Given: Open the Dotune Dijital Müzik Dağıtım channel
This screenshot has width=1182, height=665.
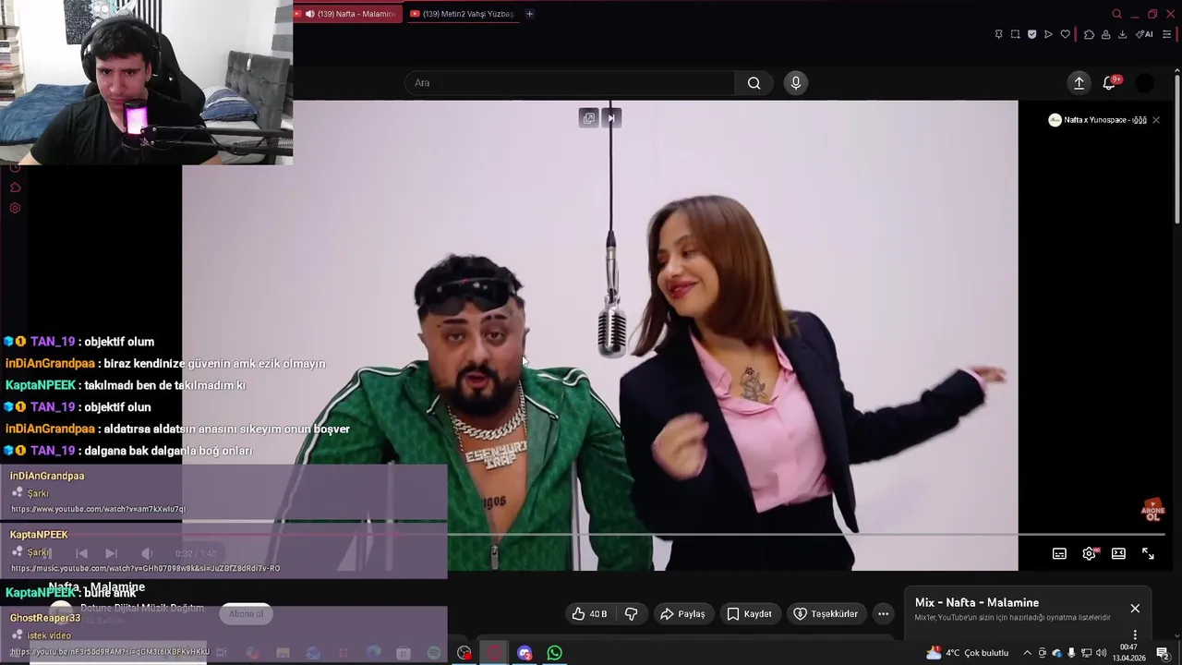Looking at the screenshot, I should 142,609.
